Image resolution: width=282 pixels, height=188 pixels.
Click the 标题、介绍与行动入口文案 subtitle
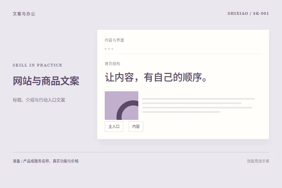(x=39, y=100)
